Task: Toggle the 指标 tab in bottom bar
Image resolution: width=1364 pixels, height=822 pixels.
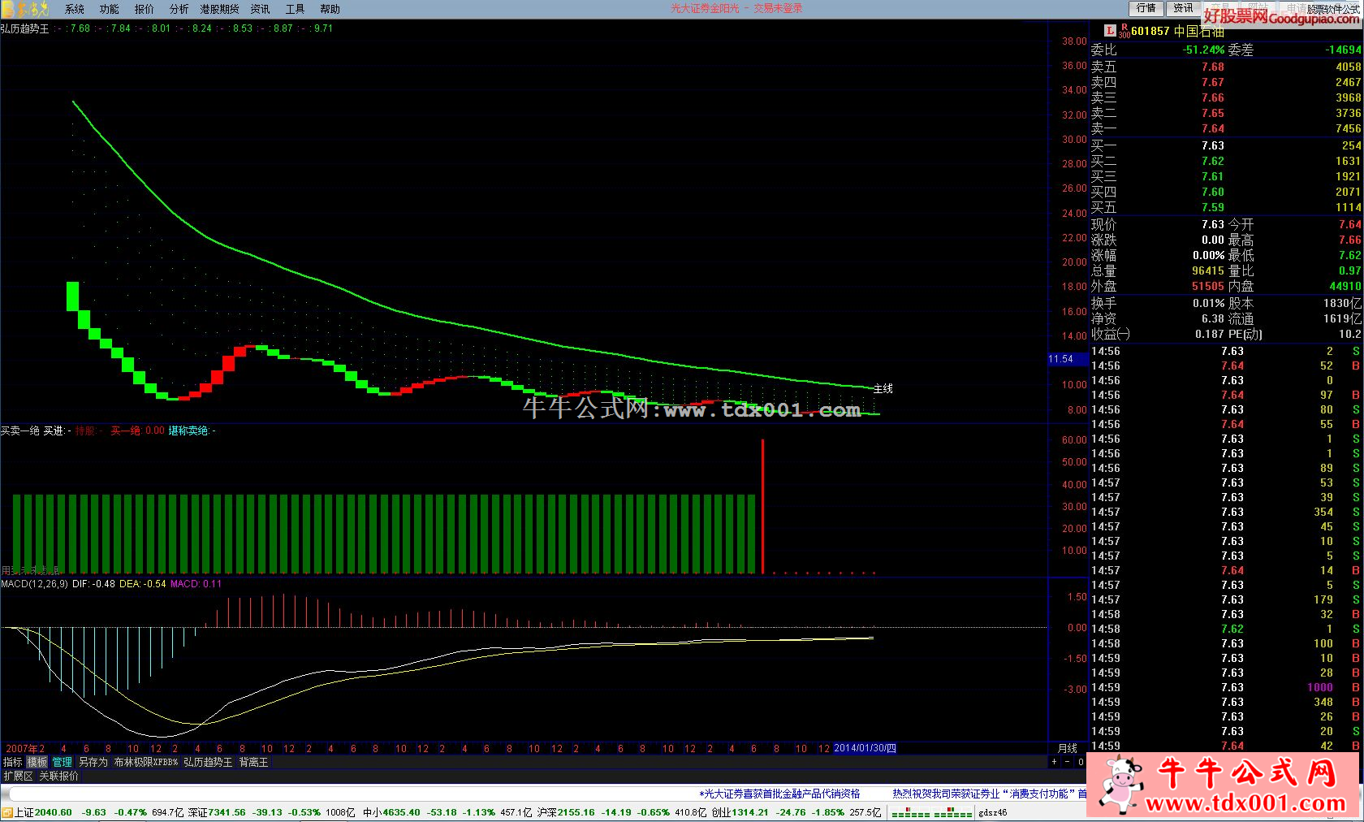Action: (x=13, y=762)
